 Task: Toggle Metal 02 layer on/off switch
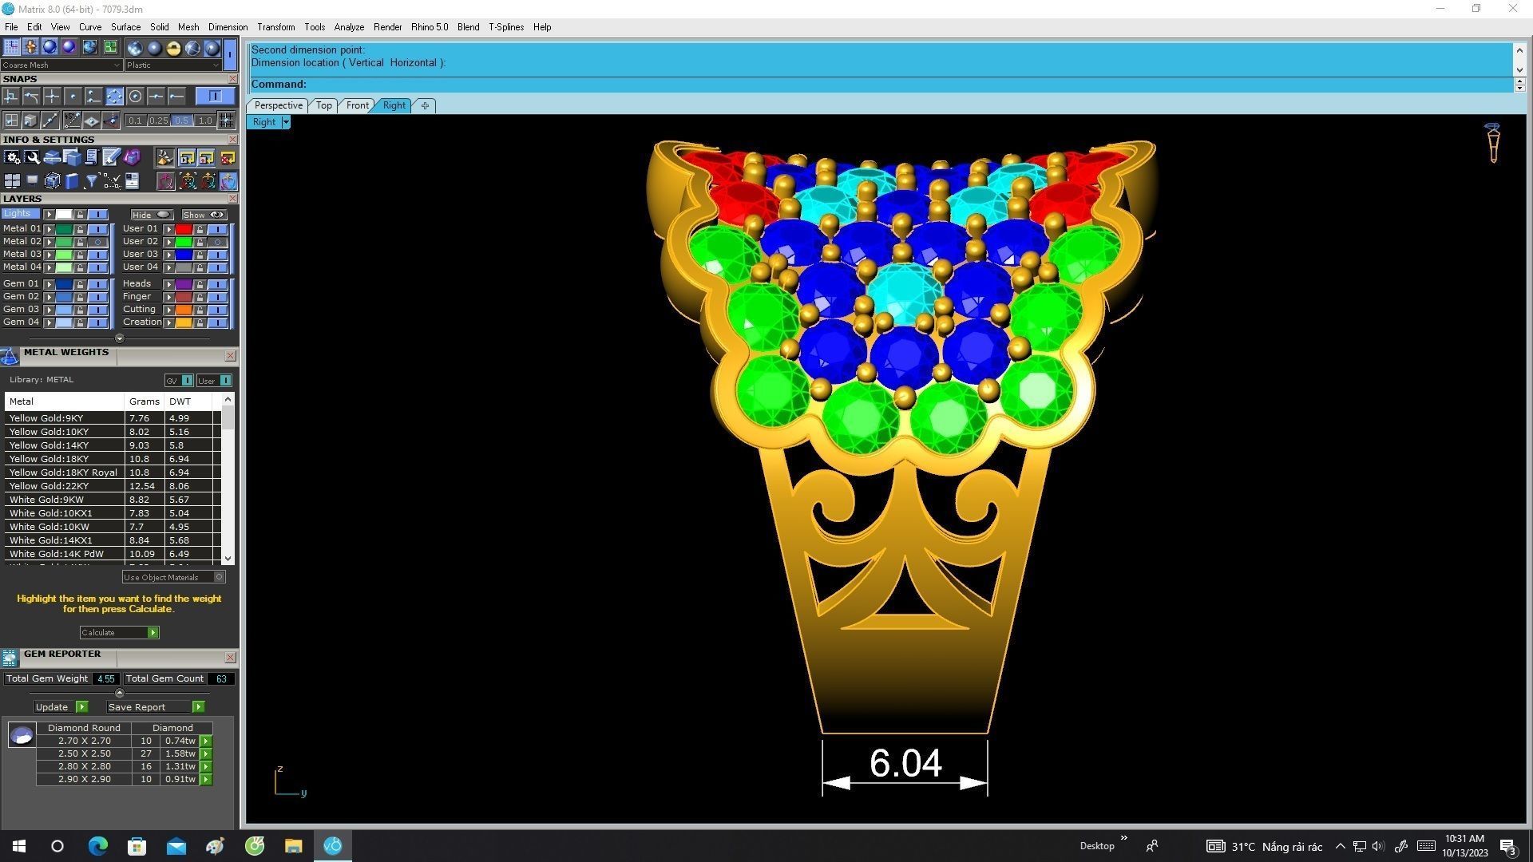click(98, 242)
